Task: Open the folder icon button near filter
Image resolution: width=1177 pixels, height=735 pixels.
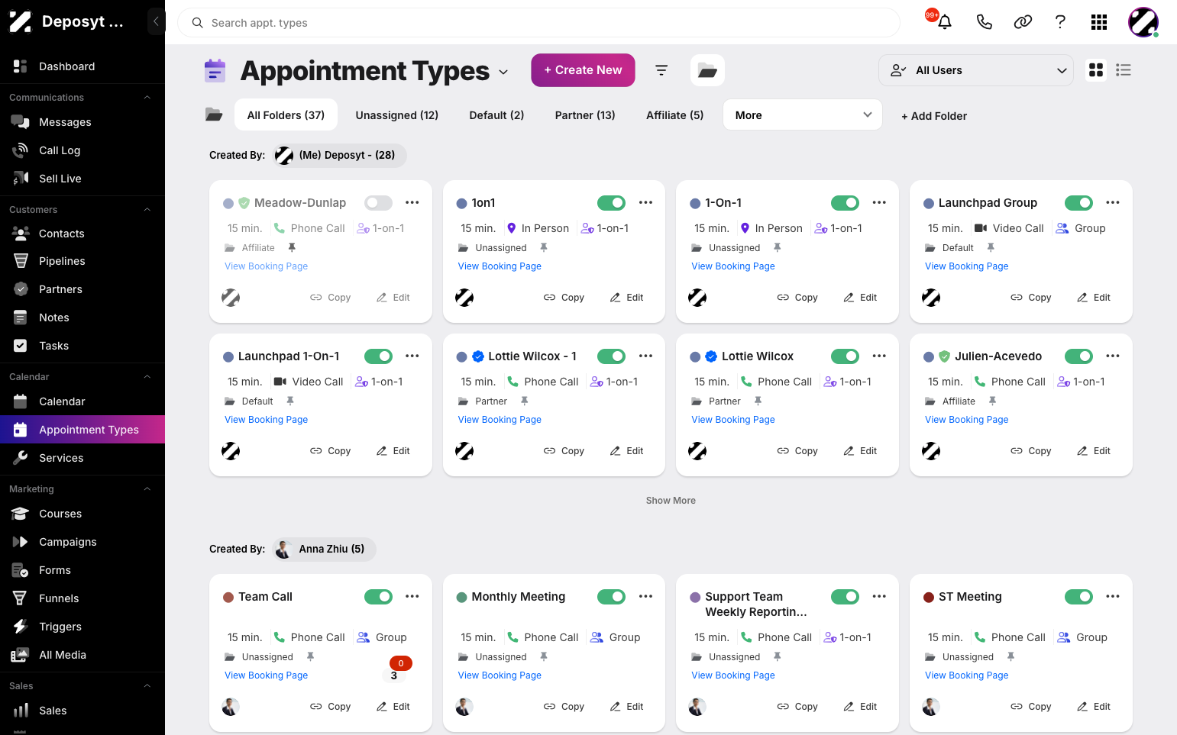Action: (707, 70)
